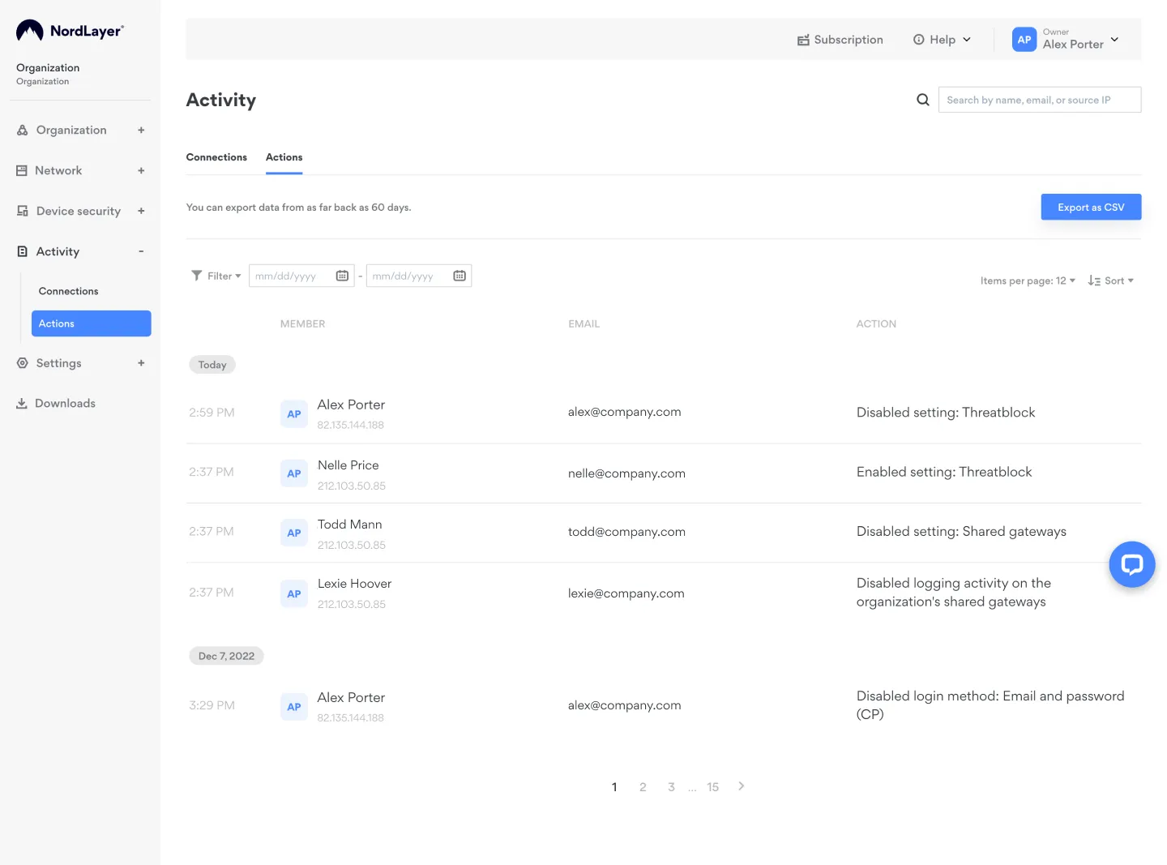Open Alex Porter account dropdown chevron
Screen dimensions: 1167x865
pos(1114,40)
